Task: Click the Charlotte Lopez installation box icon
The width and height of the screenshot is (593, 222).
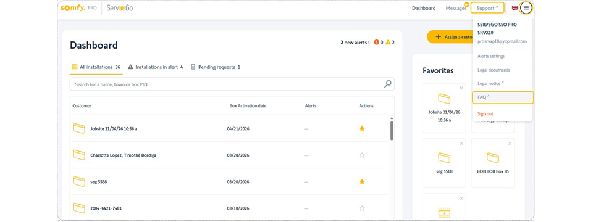Action: pos(79,155)
